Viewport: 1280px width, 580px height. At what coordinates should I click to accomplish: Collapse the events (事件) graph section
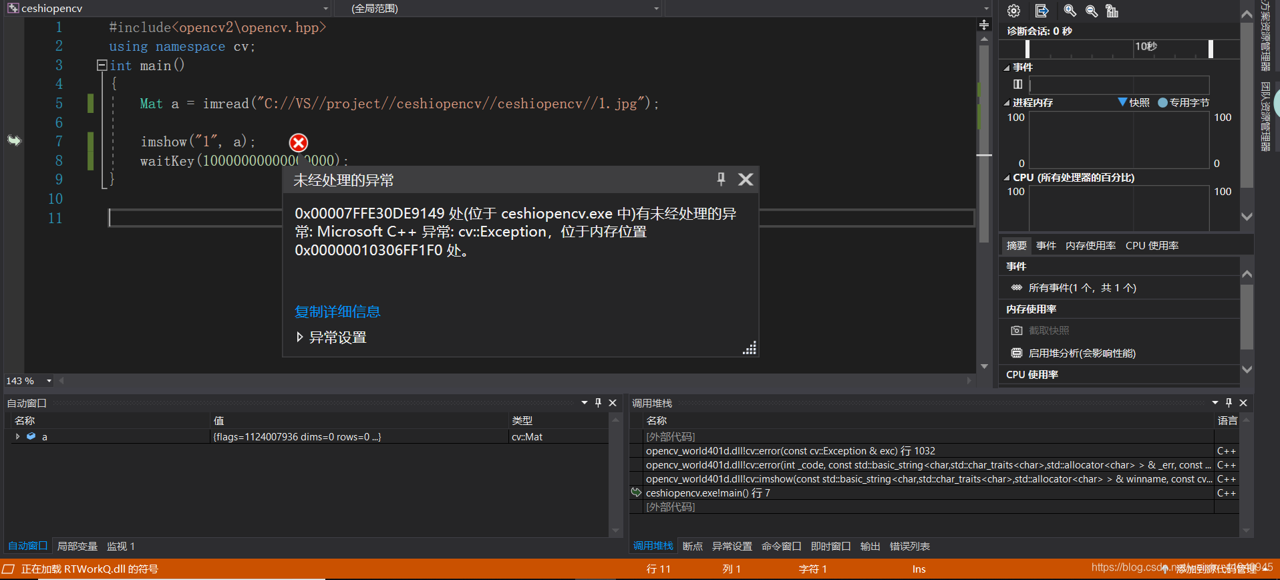point(1007,67)
